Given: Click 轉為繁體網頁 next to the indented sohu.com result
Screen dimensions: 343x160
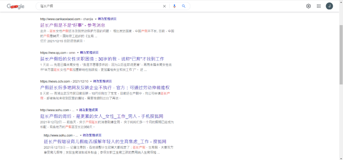Looking at the screenshot, I should coord(92,135).
